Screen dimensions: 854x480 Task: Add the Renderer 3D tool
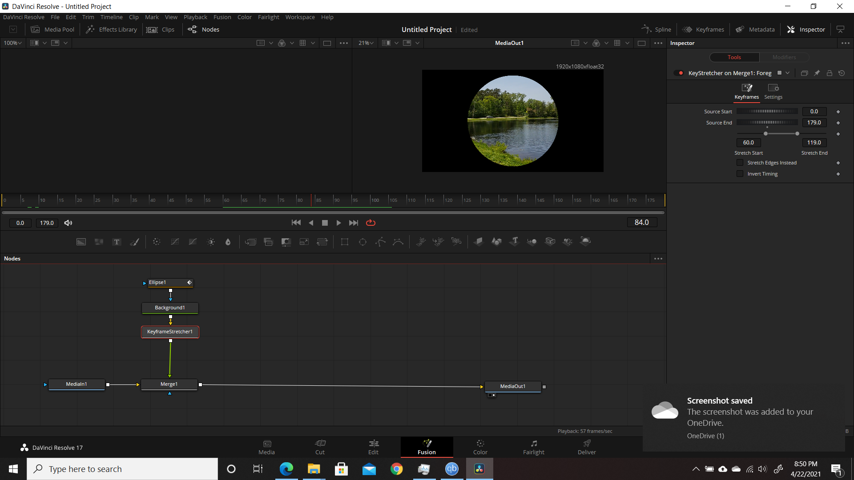585,241
